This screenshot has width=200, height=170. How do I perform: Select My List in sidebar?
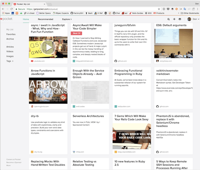click(10, 29)
